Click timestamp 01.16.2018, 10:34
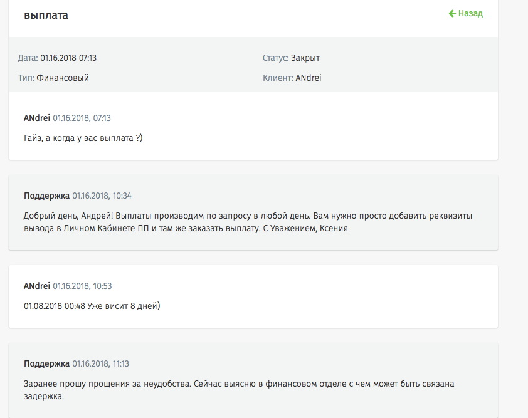Image resolution: width=528 pixels, height=418 pixels. [x=102, y=196]
